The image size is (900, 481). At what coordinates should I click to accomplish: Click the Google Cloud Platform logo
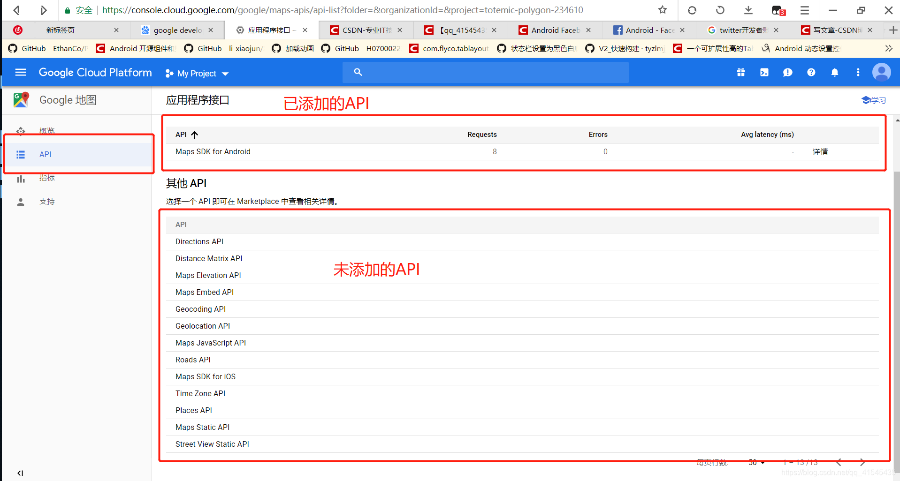(95, 73)
